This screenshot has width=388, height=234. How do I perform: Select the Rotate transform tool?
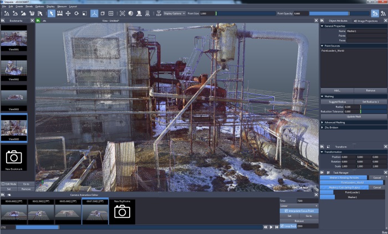tap(76, 13)
